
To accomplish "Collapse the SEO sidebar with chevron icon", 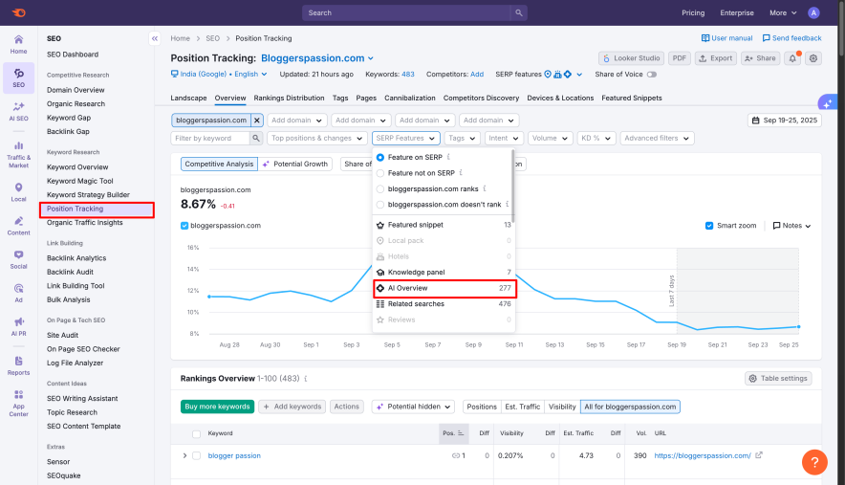I will click(155, 38).
